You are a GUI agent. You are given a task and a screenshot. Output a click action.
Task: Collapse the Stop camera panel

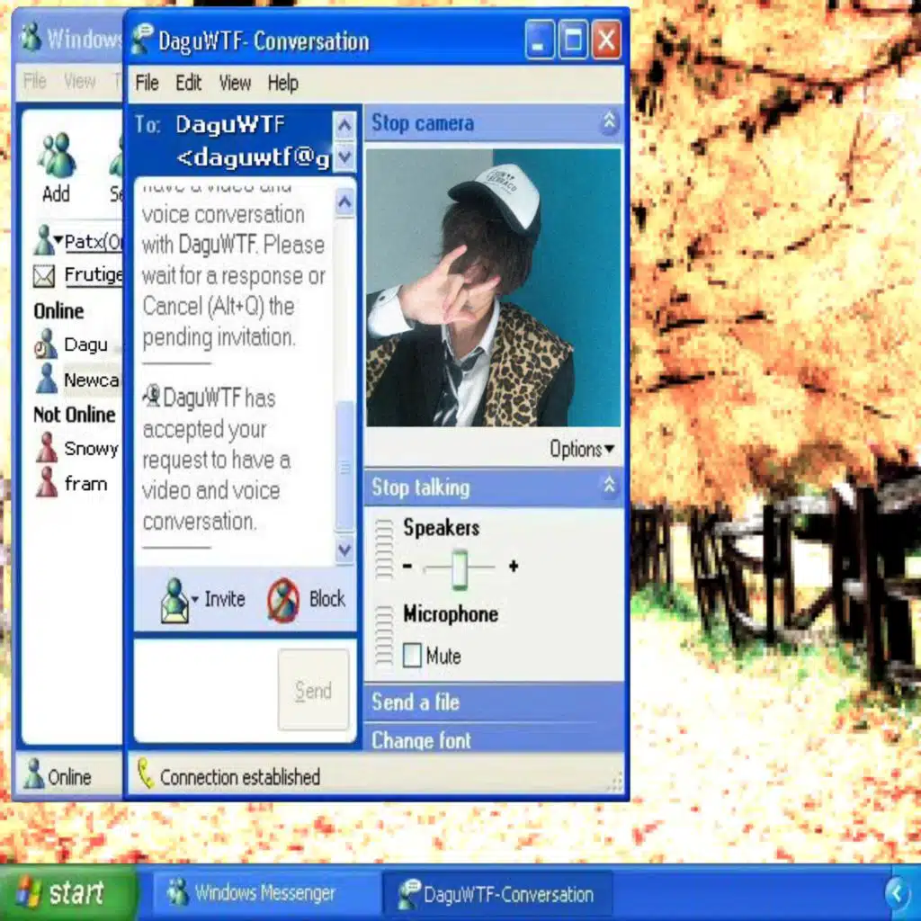tap(610, 123)
